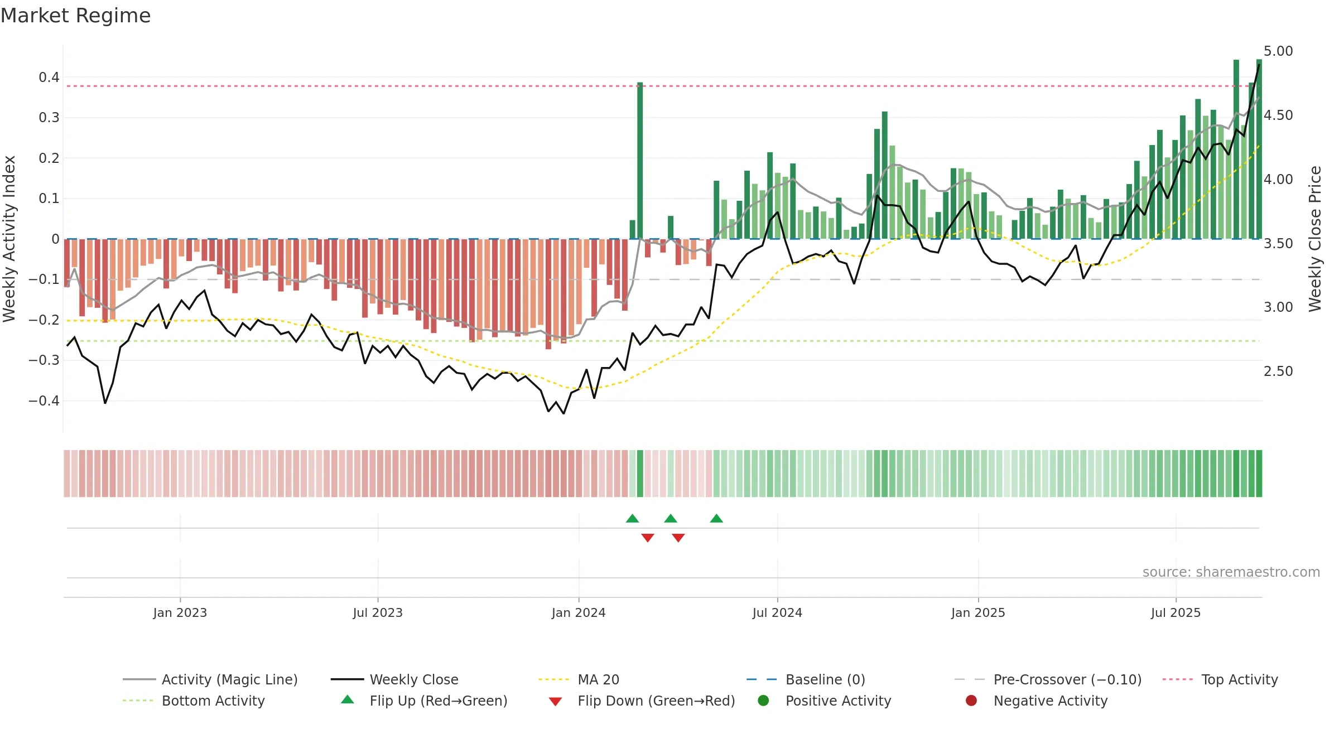Click the green Positive Activity legend dot
Viewport: 1339px width, 753px height.
point(764,701)
